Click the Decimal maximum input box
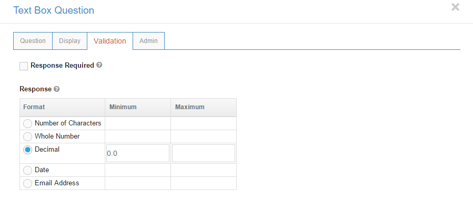The height and width of the screenshot is (200, 473). point(204,153)
